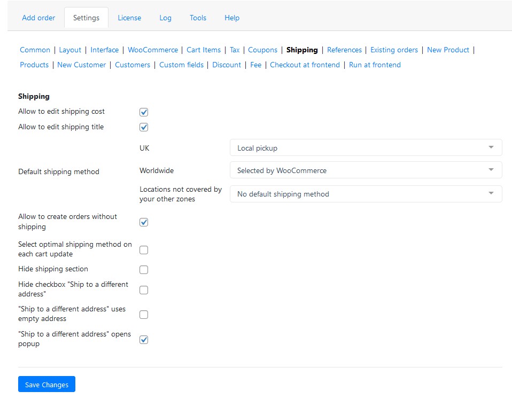
Task: Uncheck Allow to edit shipping cost
Action: [x=144, y=112]
